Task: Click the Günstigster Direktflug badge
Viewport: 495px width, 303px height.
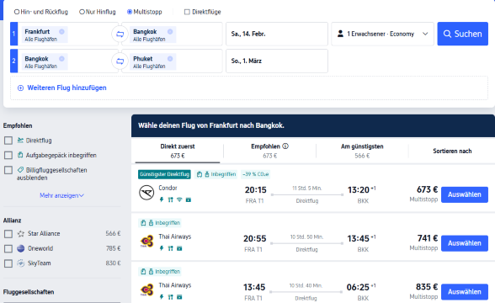Action: point(164,174)
